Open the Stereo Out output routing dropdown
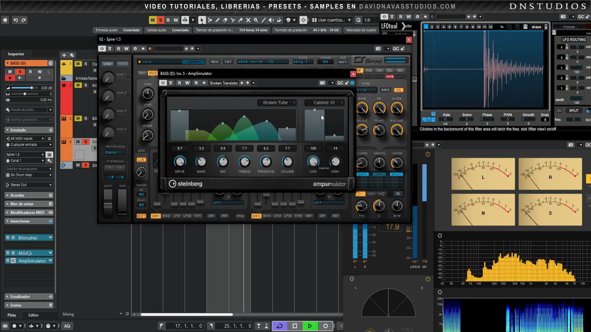The width and height of the screenshot is (591, 332). (29, 185)
